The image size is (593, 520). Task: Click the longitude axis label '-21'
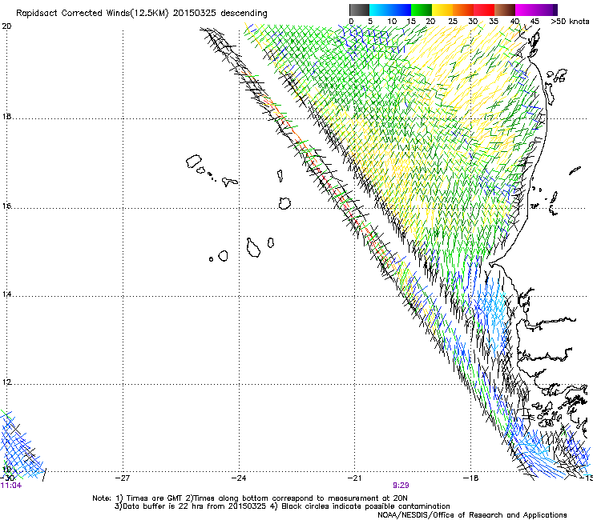click(354, 478)
